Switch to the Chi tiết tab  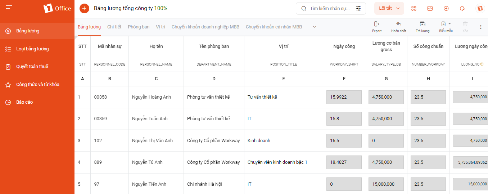[114, 27]
